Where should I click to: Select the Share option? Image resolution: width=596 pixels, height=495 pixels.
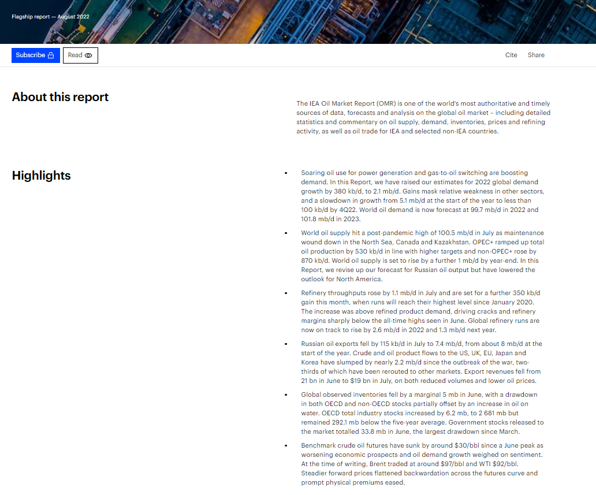click(536, 55)
